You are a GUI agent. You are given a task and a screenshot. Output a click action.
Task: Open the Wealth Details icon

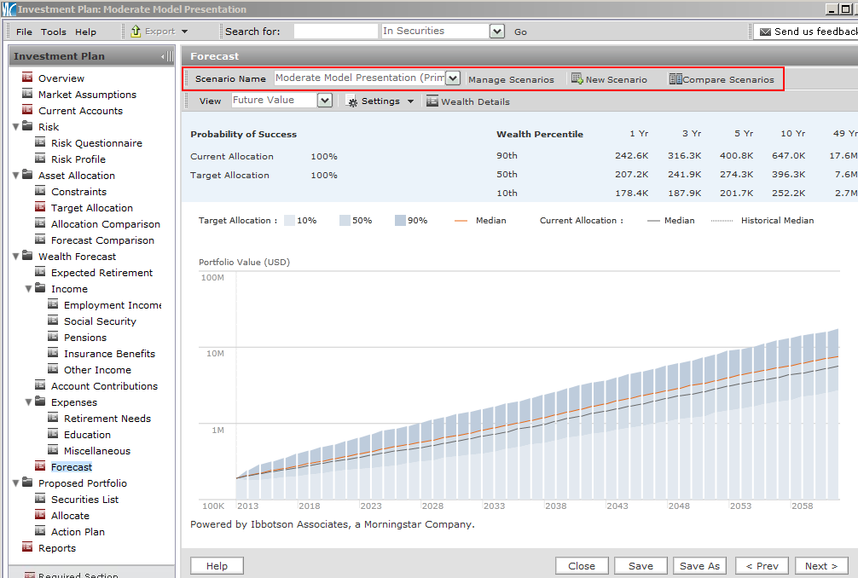pyautogui.click(x=432, y=101)
